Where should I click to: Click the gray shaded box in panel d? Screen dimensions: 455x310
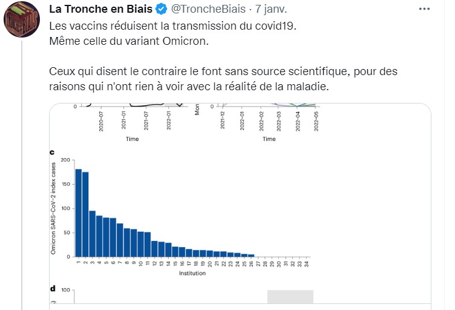tap(290, 297)
